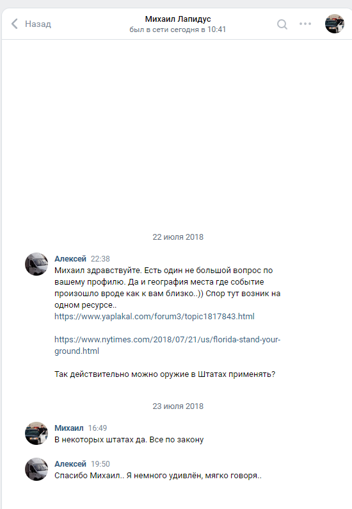Open the three-dot actions menu

coord(305,24)
